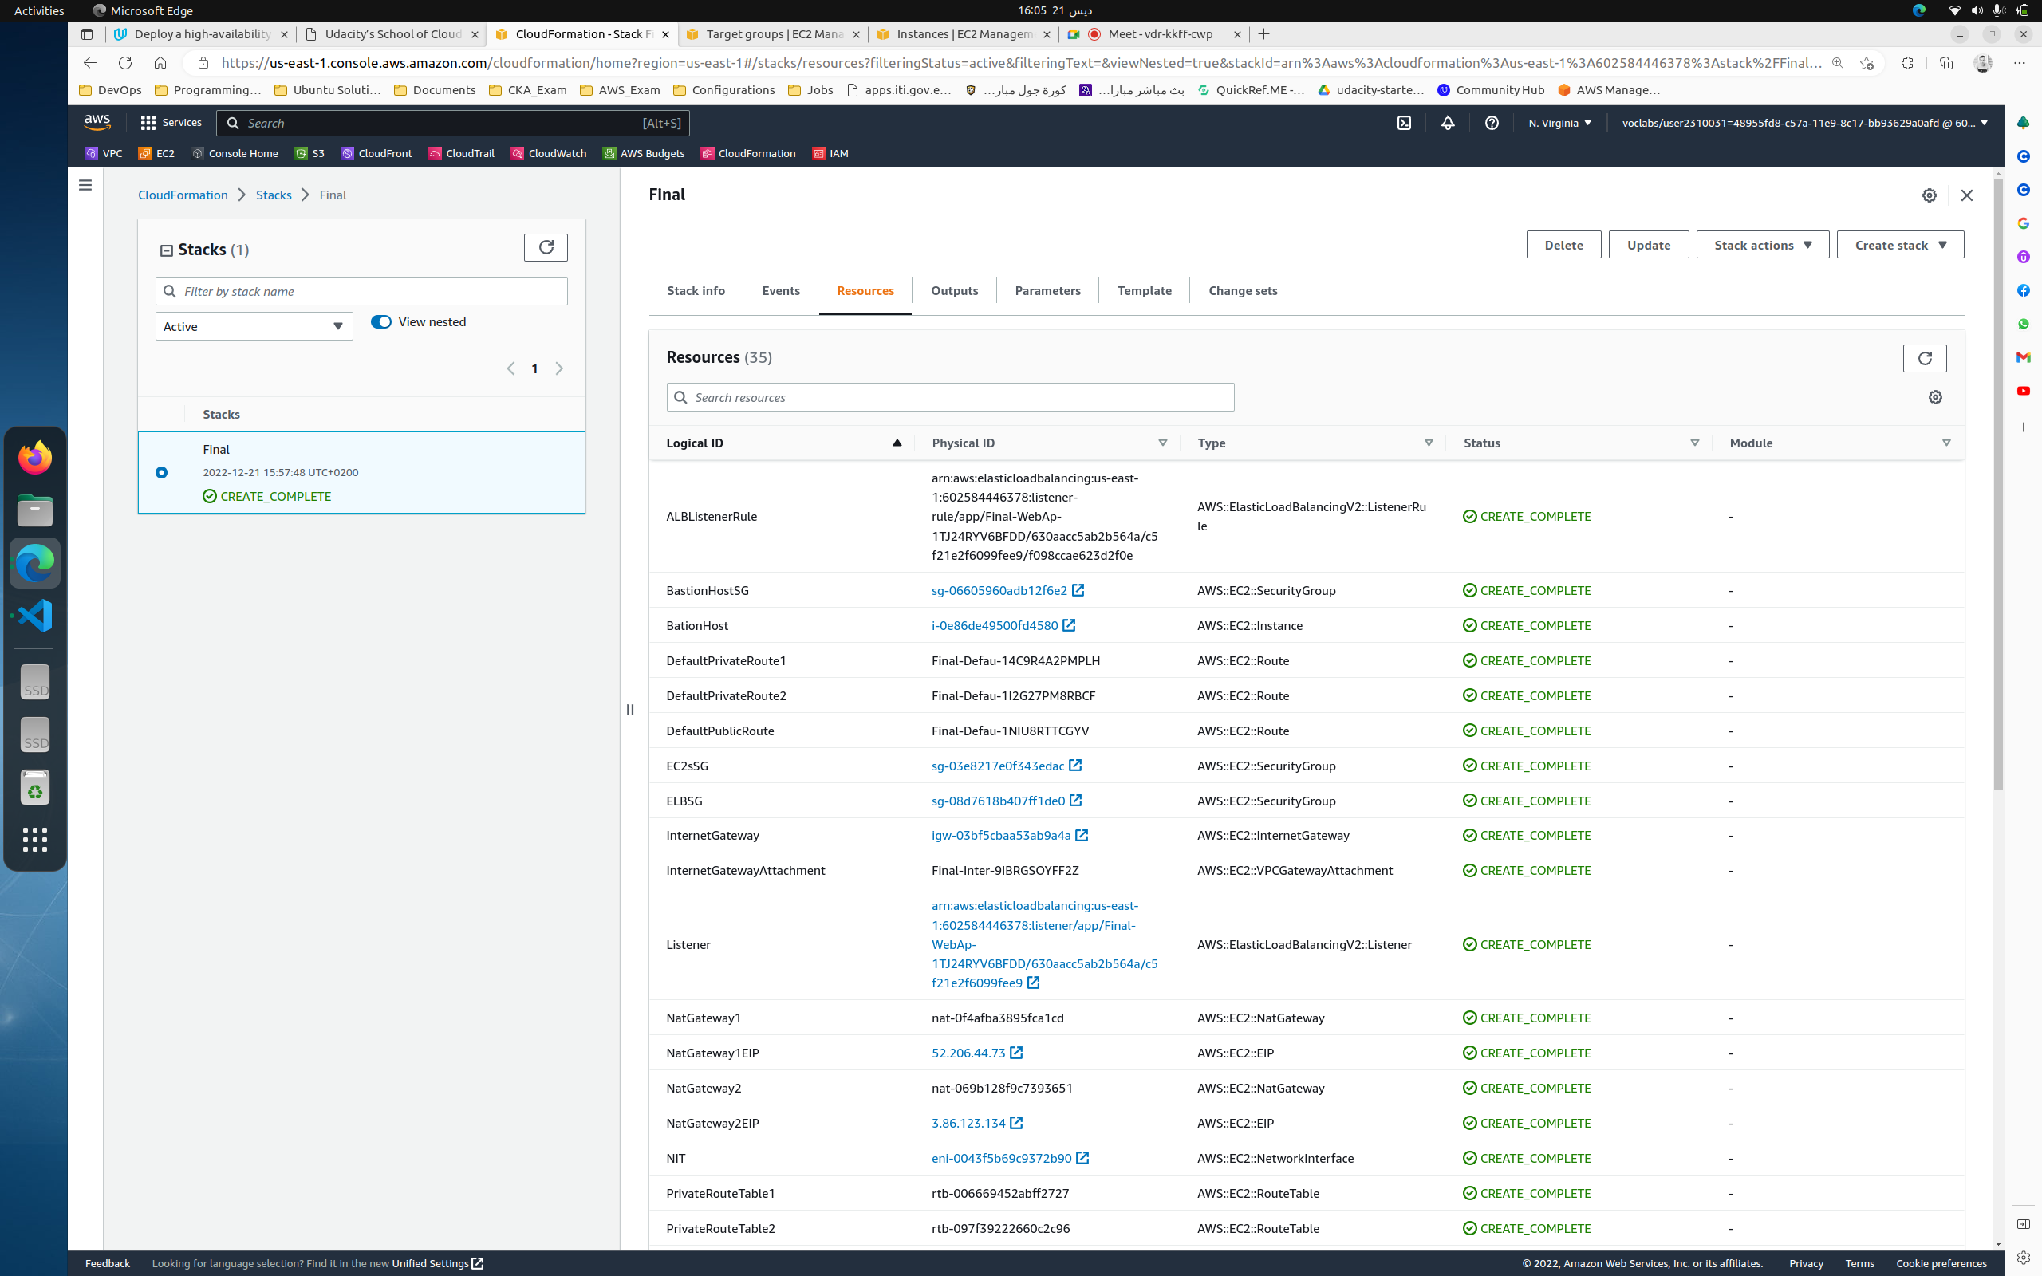This screenshot has width=2042, height=1276.
Task: Select the VPC shortcut in favorites bar
Action: coord(103,154)
